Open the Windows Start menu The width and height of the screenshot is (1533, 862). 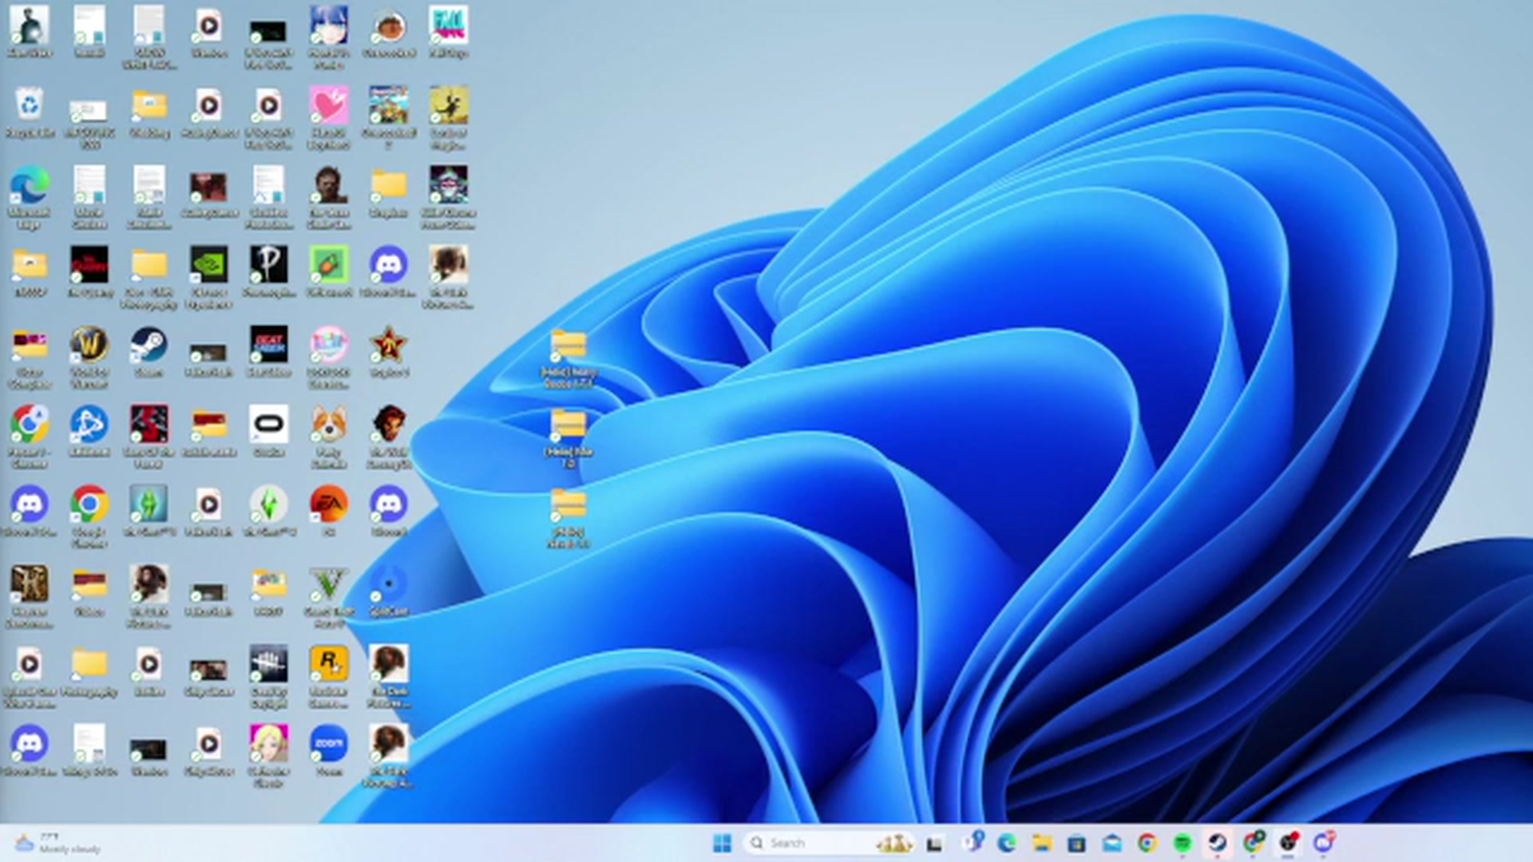point(722,843)
